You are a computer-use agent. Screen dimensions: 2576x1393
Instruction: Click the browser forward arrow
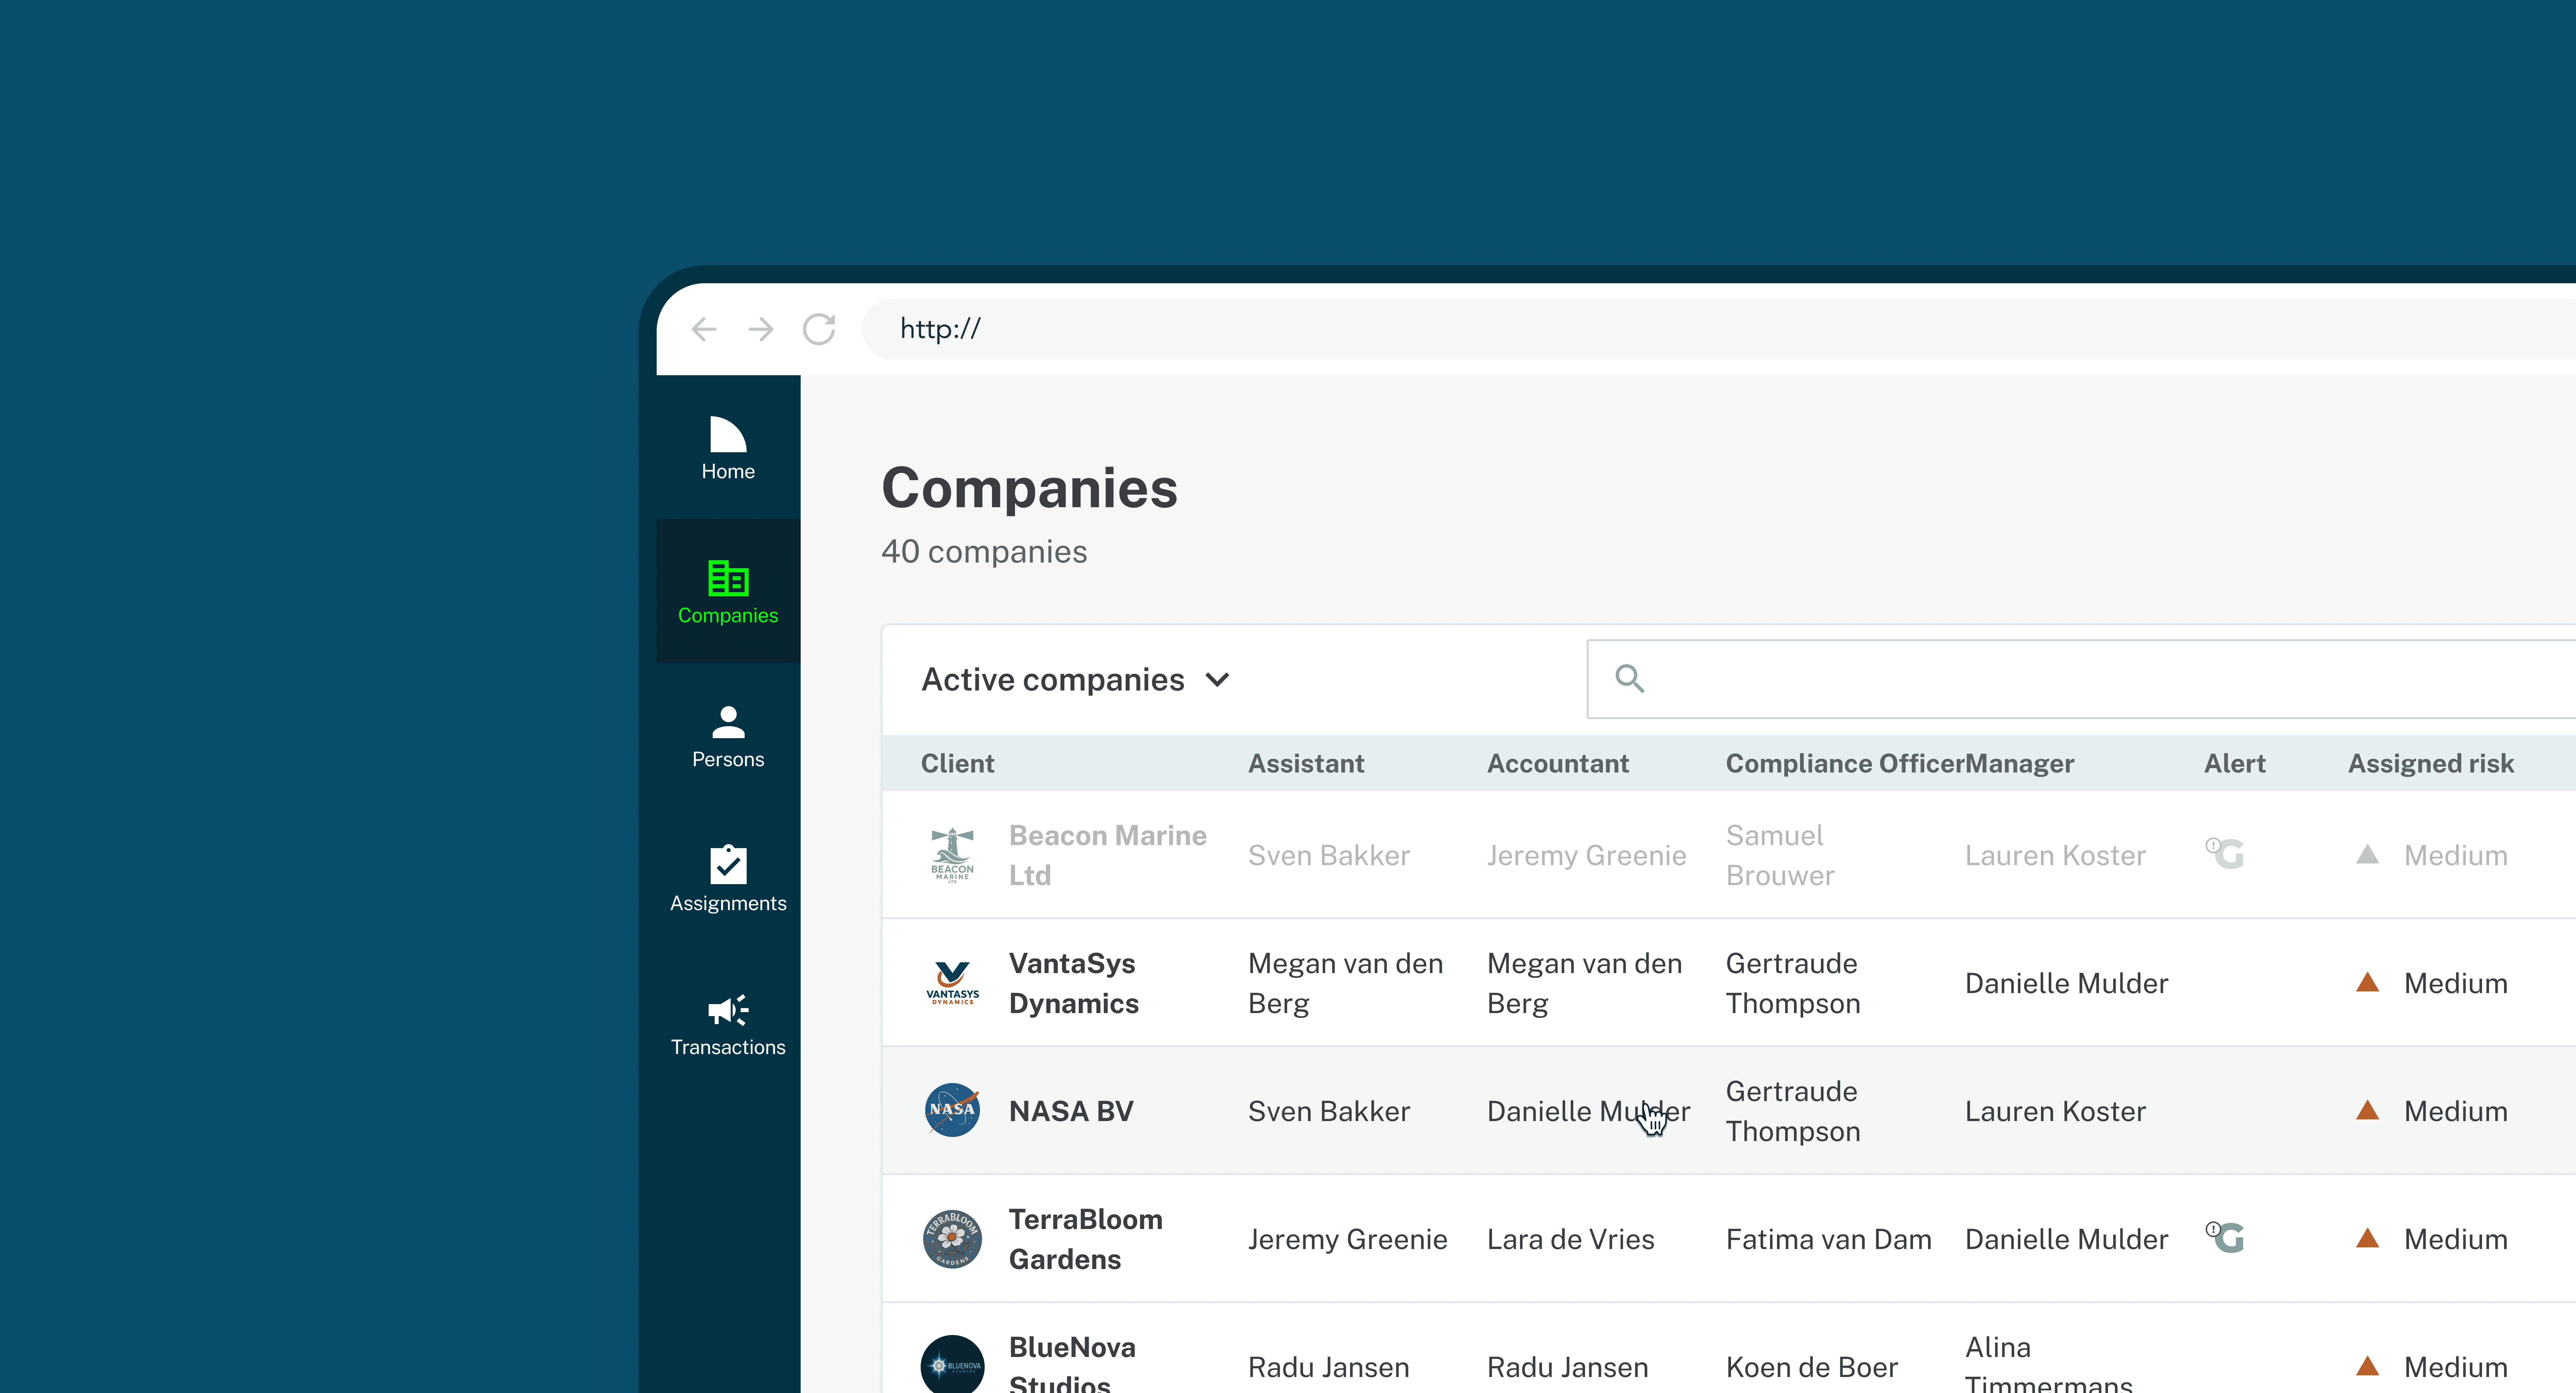pos(761,329)
